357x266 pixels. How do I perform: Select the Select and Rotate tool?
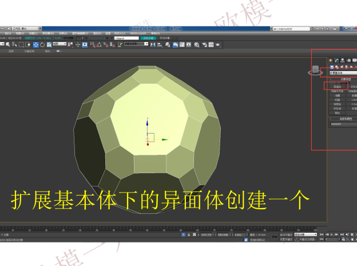click(42, 45)
